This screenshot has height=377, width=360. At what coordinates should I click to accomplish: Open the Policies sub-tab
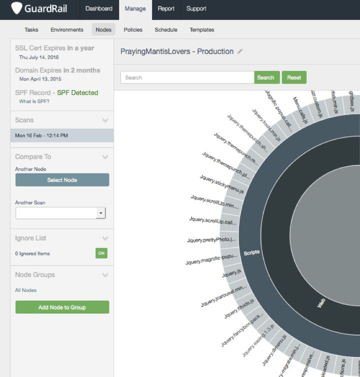tap(133, 29)
